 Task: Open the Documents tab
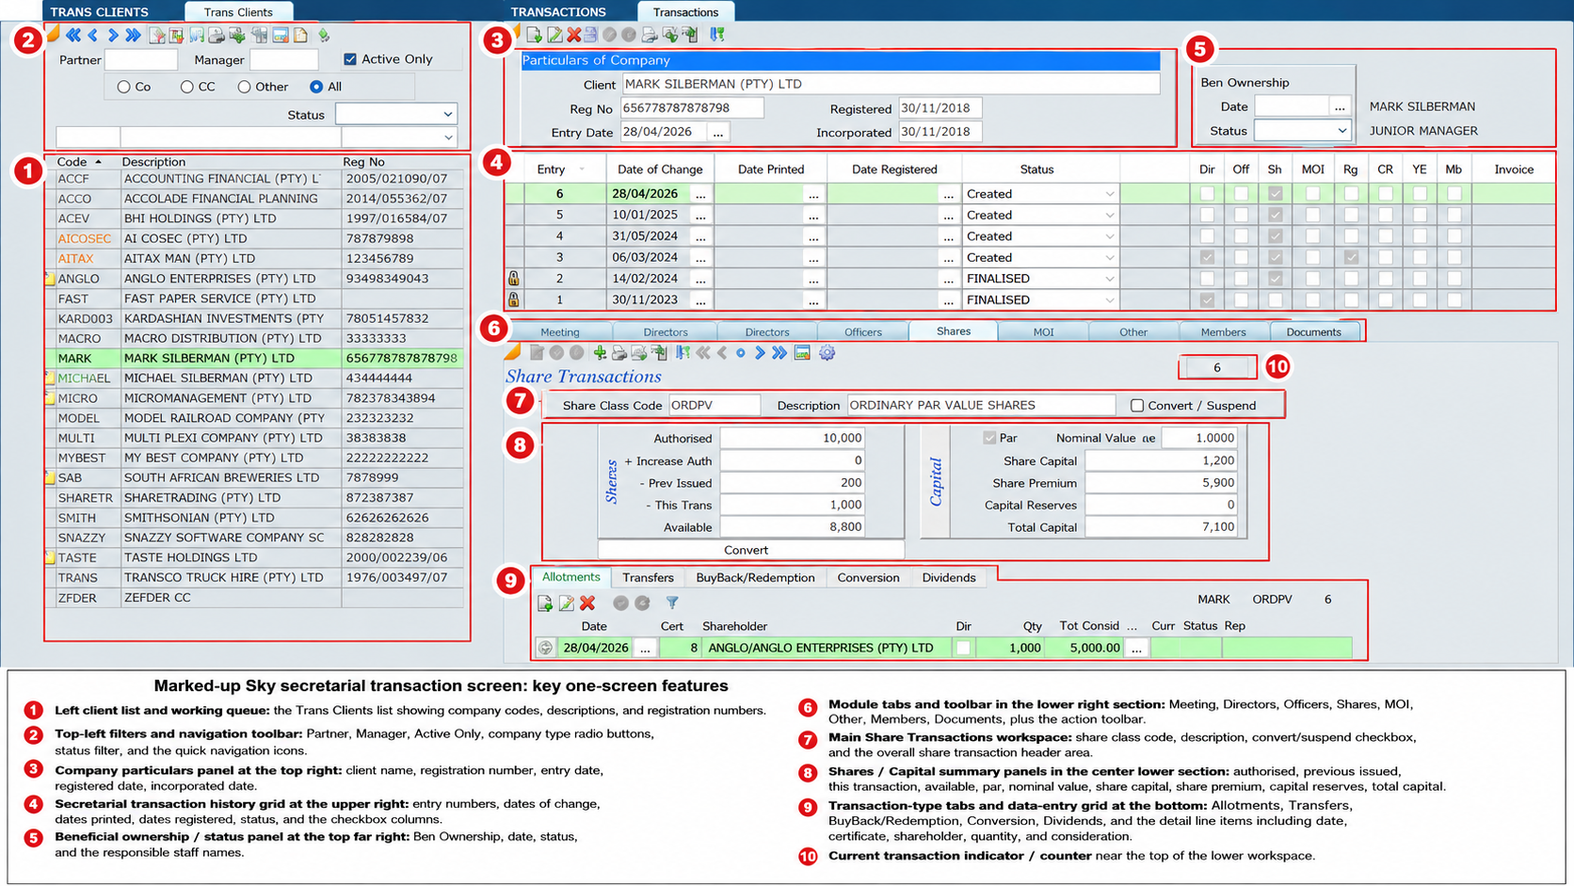1313,332
